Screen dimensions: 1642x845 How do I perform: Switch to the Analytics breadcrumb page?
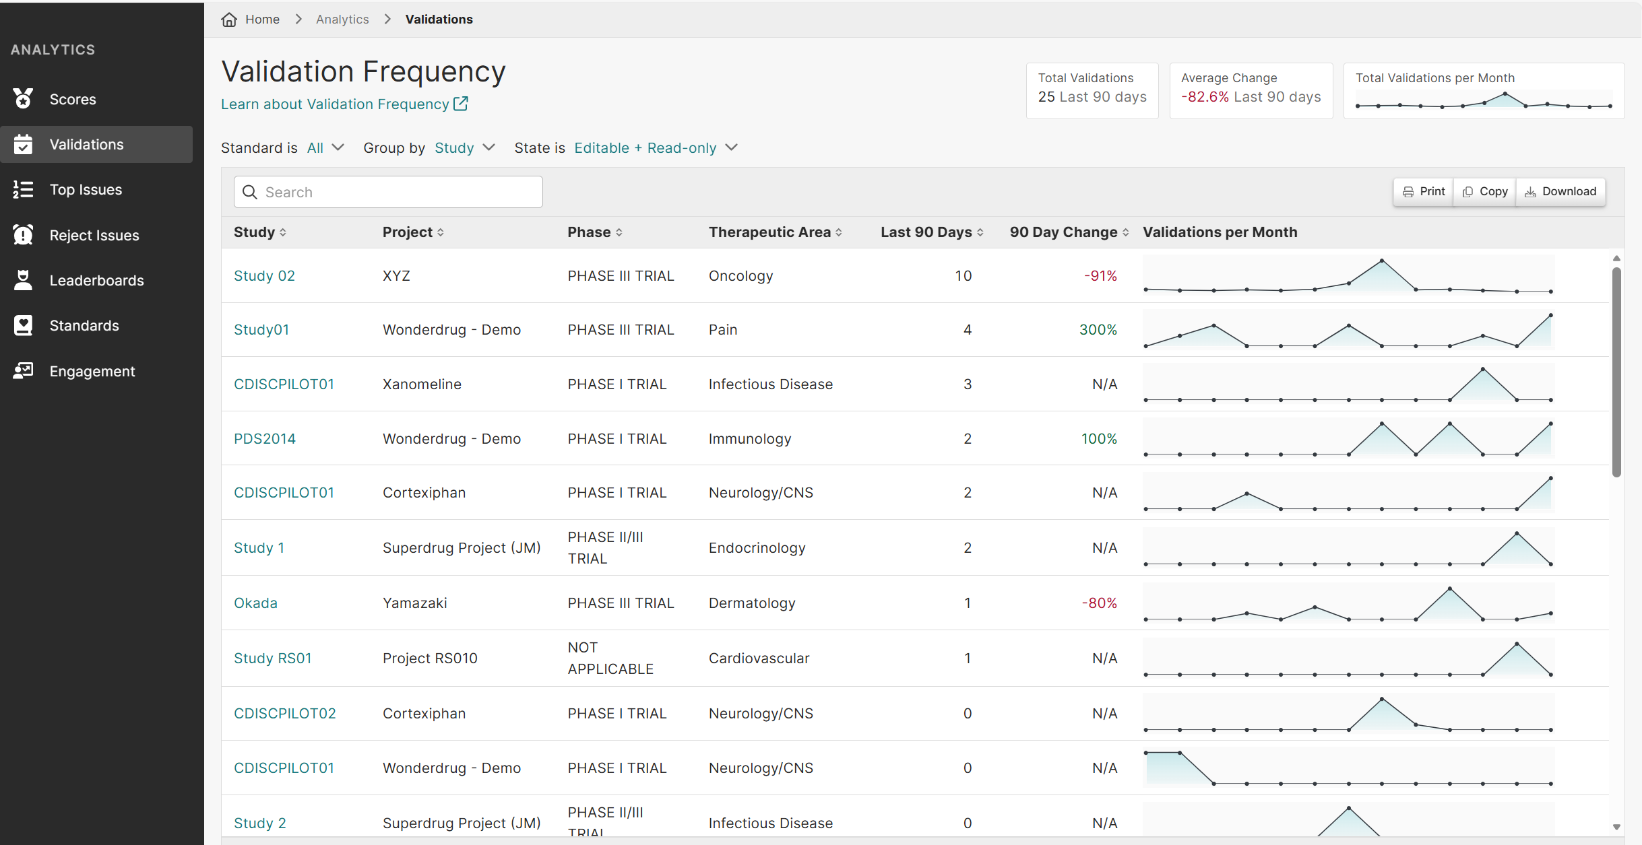pos(342,19)
